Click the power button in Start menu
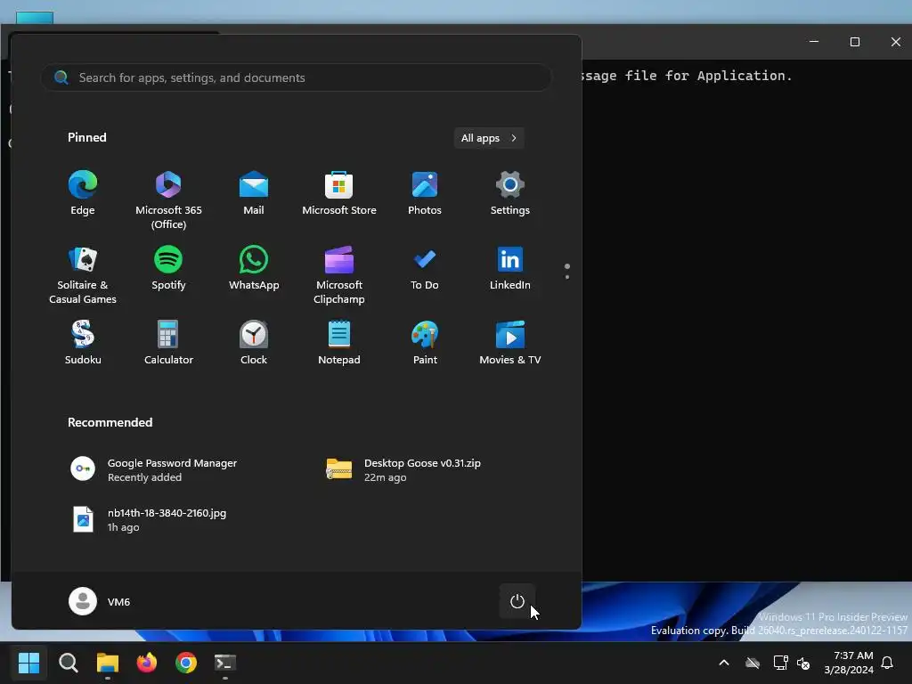912x684 pixels. pyautogui.click(x=517, y=601)
